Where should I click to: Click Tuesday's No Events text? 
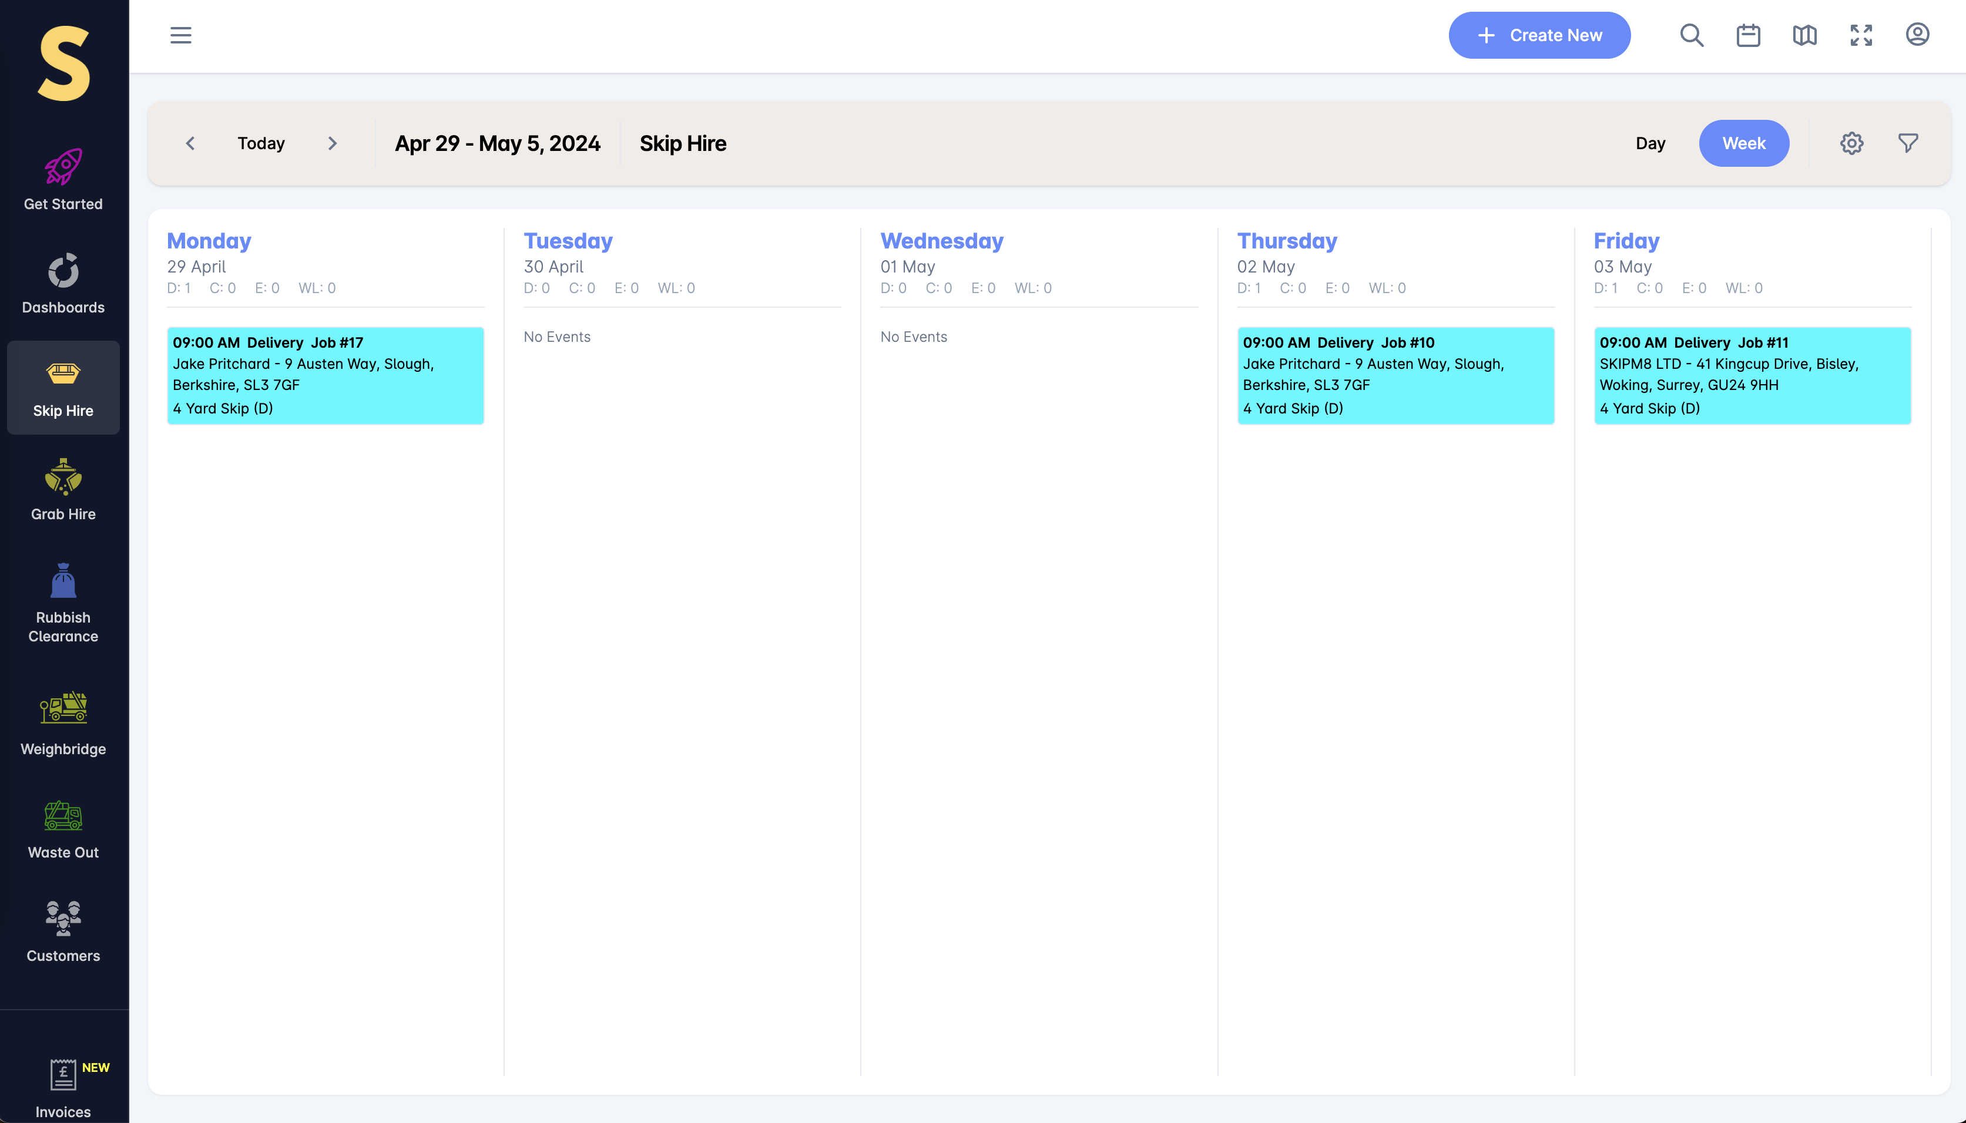point(557,337)
